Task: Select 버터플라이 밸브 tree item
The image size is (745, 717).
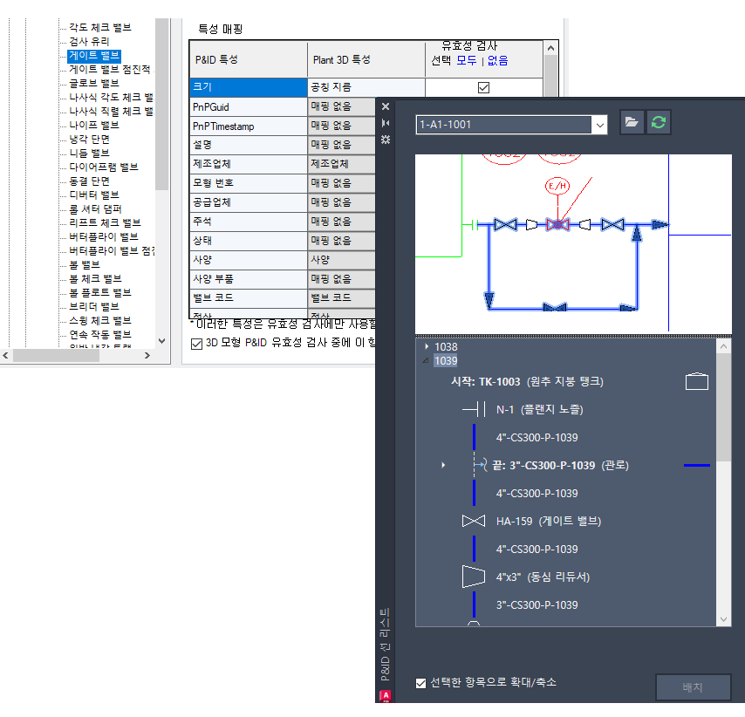Action: 104,237
